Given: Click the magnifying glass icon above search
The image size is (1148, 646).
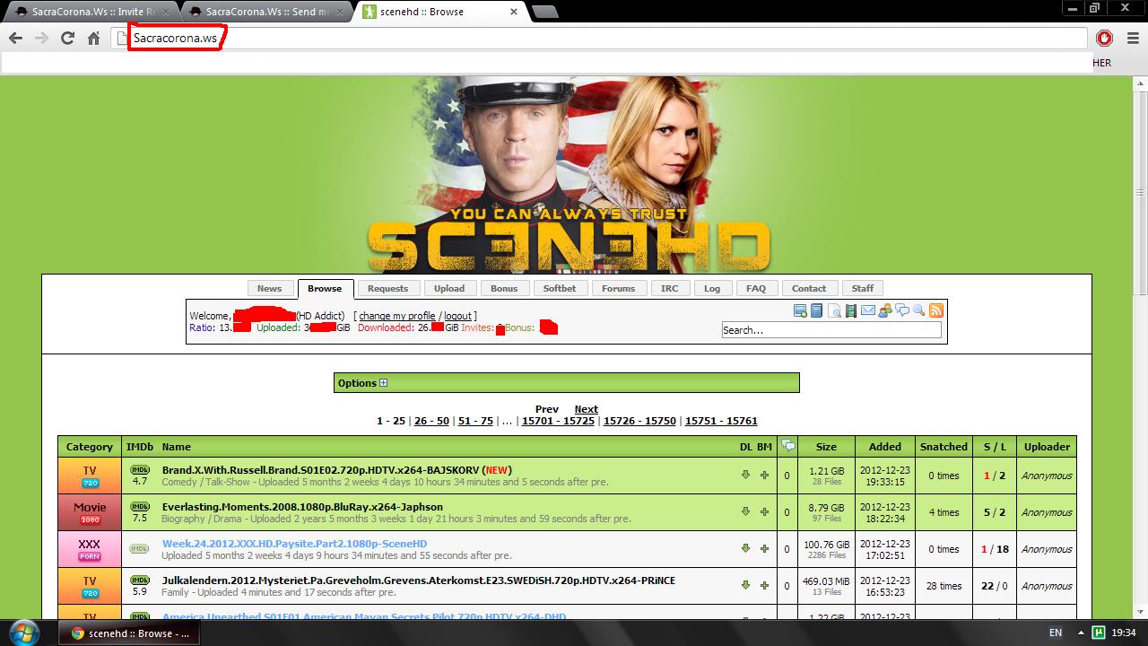Looking at the screenshot, I should (918, 310).
